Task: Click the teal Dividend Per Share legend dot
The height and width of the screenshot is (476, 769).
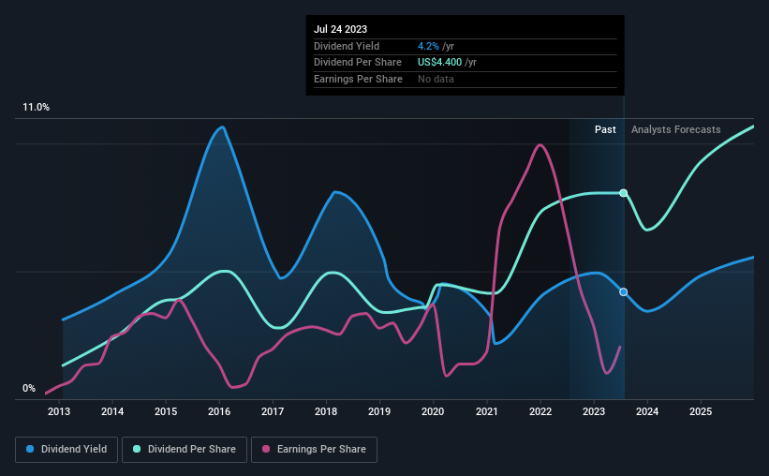Action: click(x=138, y=450)
